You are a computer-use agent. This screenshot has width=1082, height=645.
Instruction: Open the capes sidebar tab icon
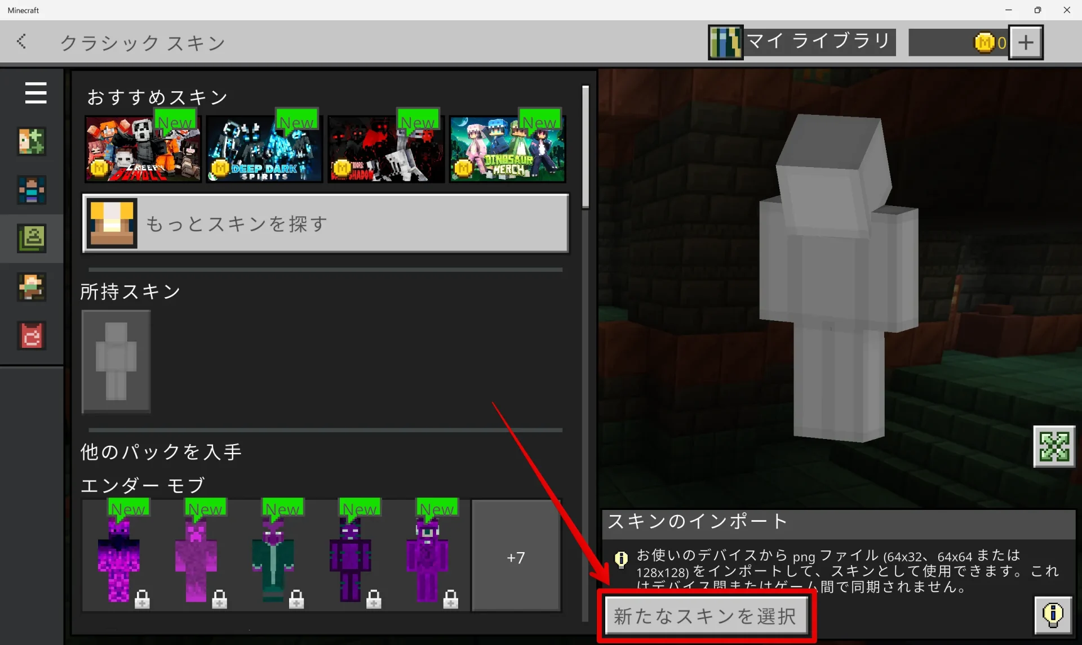point(32,287)
